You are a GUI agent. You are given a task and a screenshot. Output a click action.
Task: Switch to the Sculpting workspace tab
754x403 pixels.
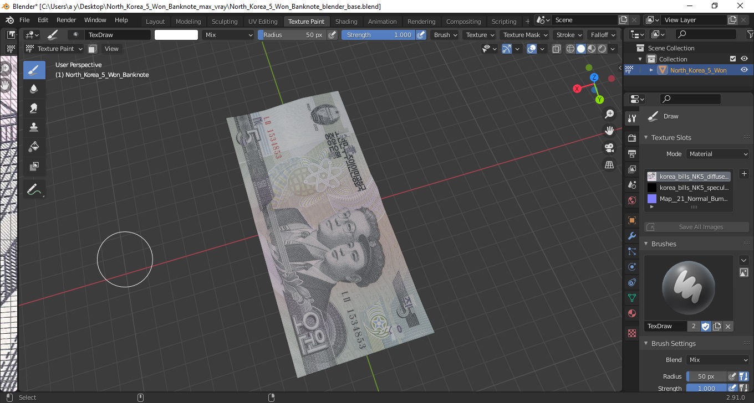[x=225, y=22]
